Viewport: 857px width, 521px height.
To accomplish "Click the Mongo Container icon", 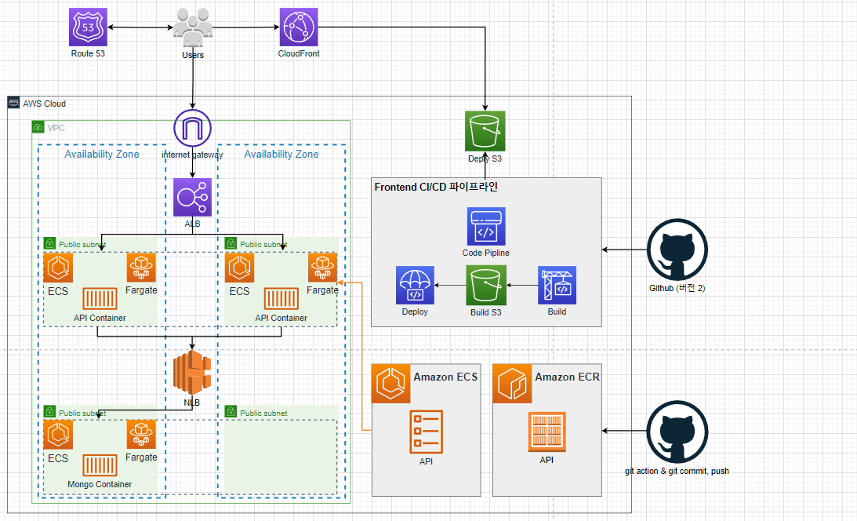I will (100, 466).
